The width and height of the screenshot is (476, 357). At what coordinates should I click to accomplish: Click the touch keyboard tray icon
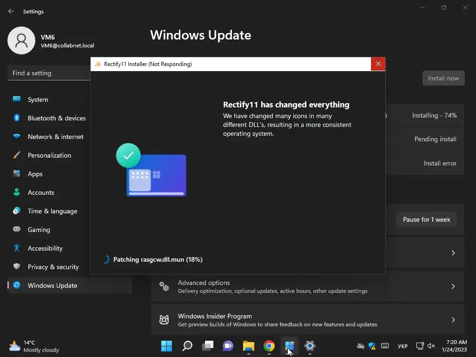[385, 346]
